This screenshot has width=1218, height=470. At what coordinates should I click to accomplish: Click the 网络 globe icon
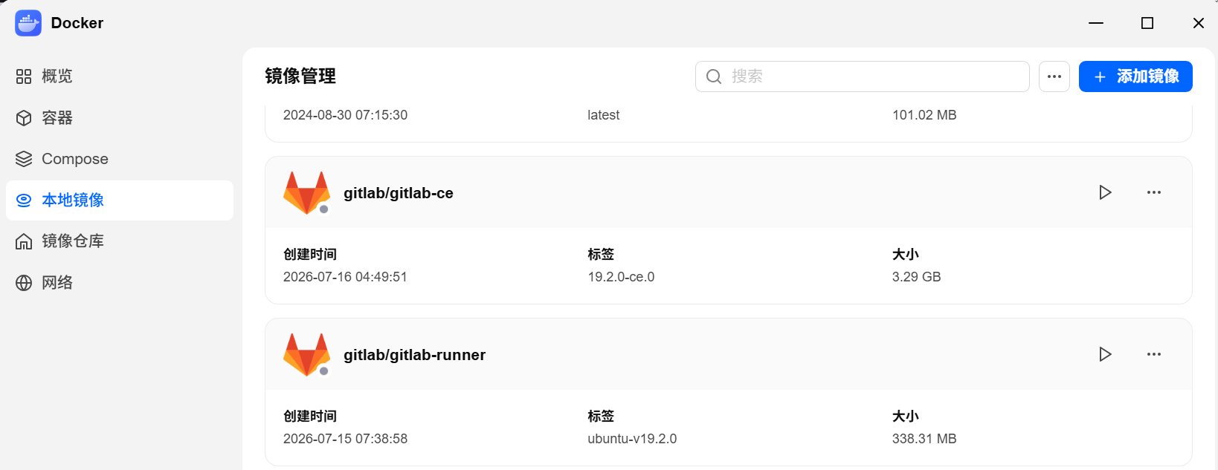click(24, 283)
